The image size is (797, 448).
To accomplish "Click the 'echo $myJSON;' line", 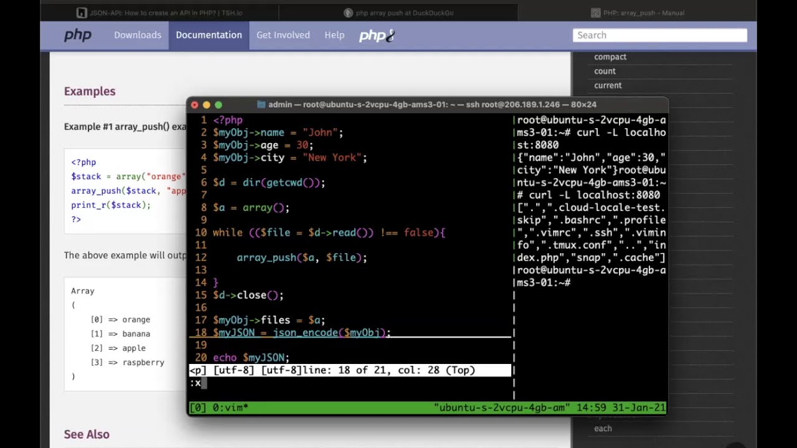I will [x=251, y=357].
